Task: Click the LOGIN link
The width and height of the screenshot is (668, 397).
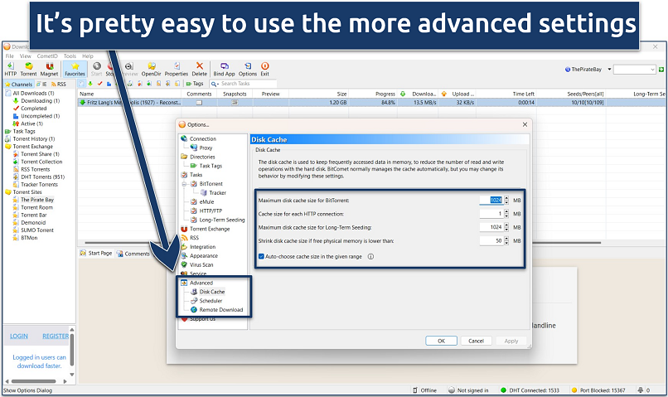Action: click(19, 336)
